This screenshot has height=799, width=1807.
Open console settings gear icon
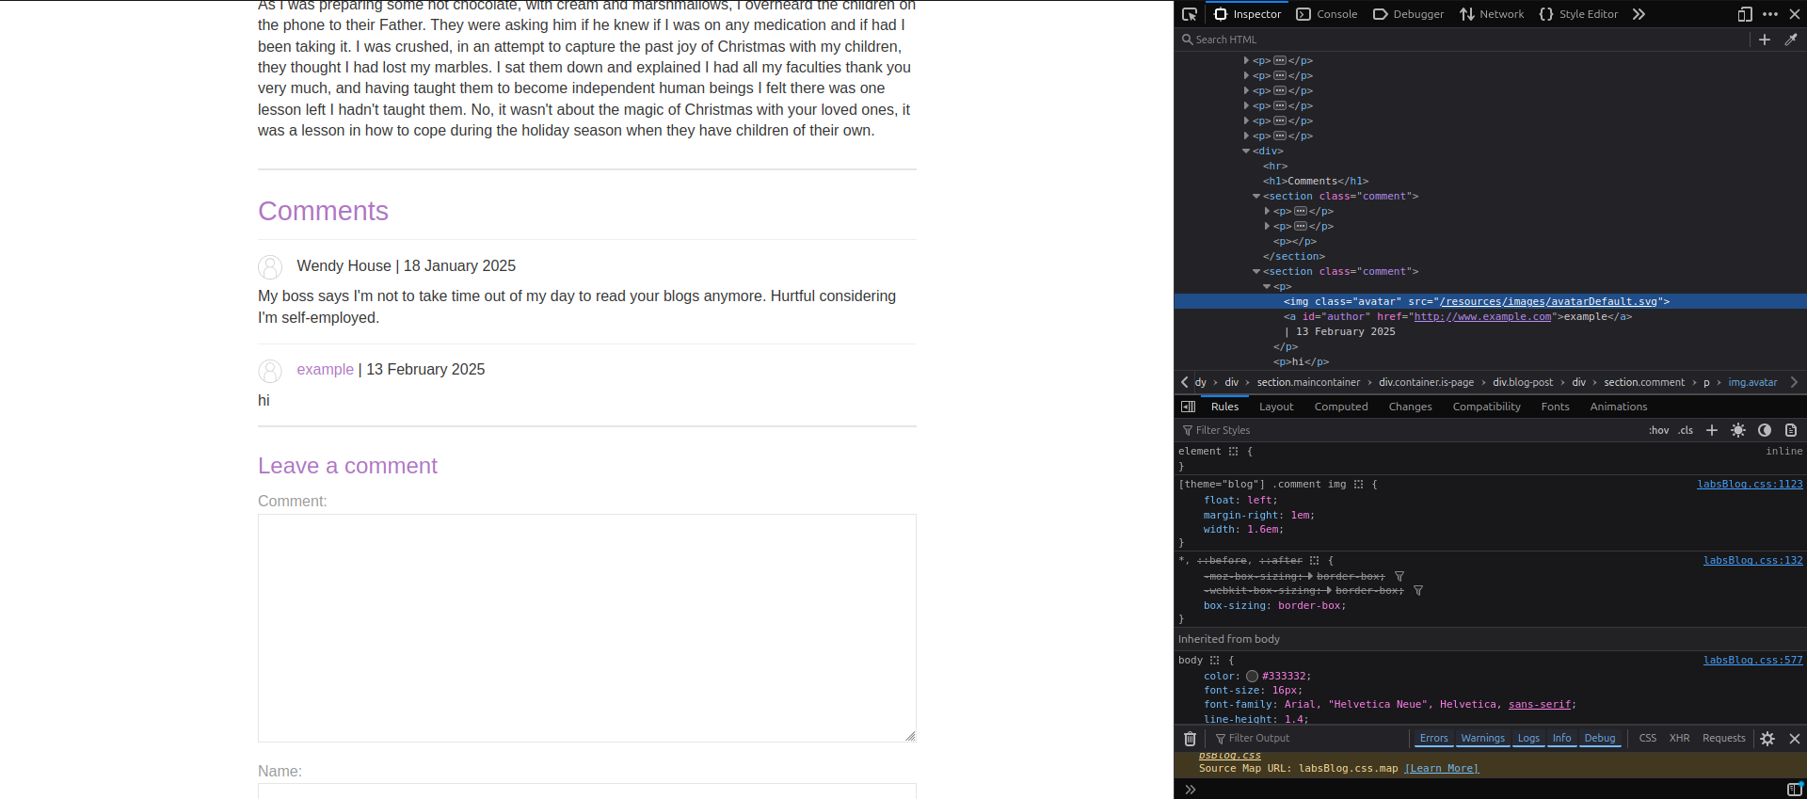pos(1767,739)
